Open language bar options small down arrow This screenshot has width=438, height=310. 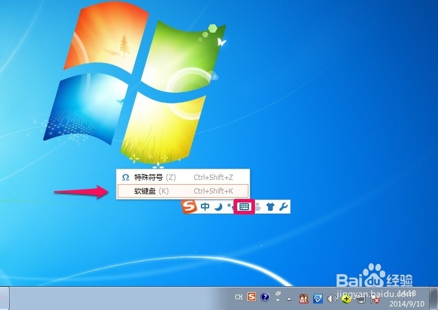click(278, 300)
